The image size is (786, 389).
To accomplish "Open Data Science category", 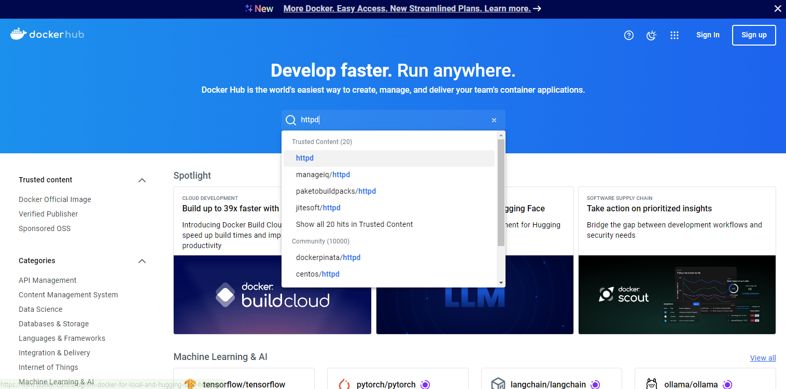I will click(x=40, y=309).
